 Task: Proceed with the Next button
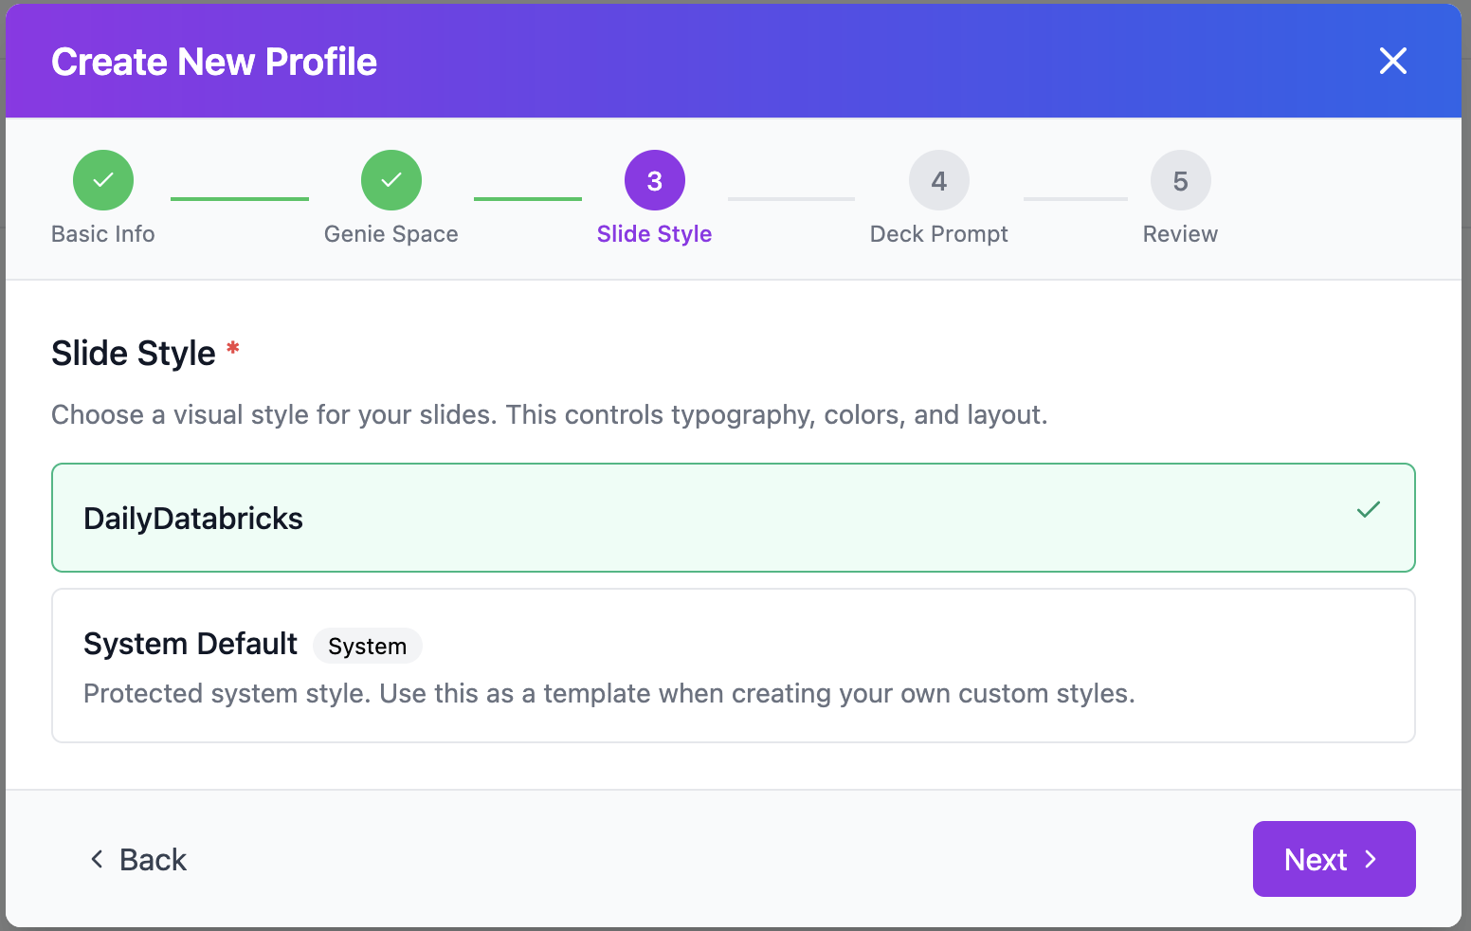click(1333, 859)
